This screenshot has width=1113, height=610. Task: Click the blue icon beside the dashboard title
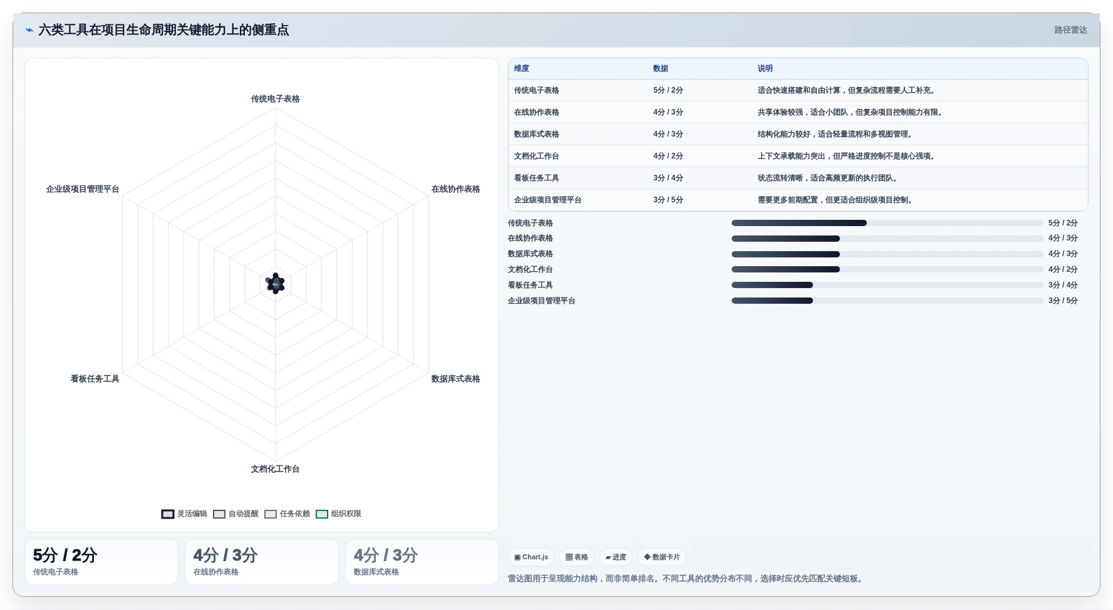[29, 30]
